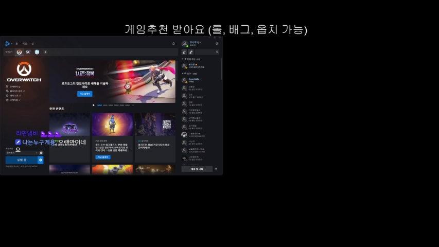The image size is (439, 247).
Task: Click the Overwatch logo in the sidebar
Action: tap(24, 72)
